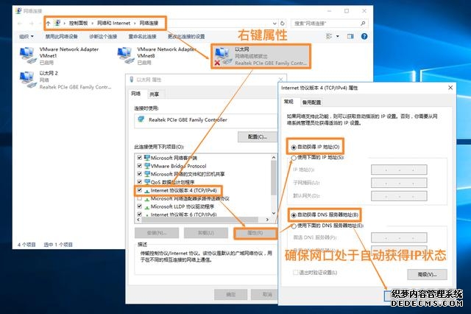Click the VMware Network Adapter VMnet1 icon

pyautogui.click(x=28, y=55)
